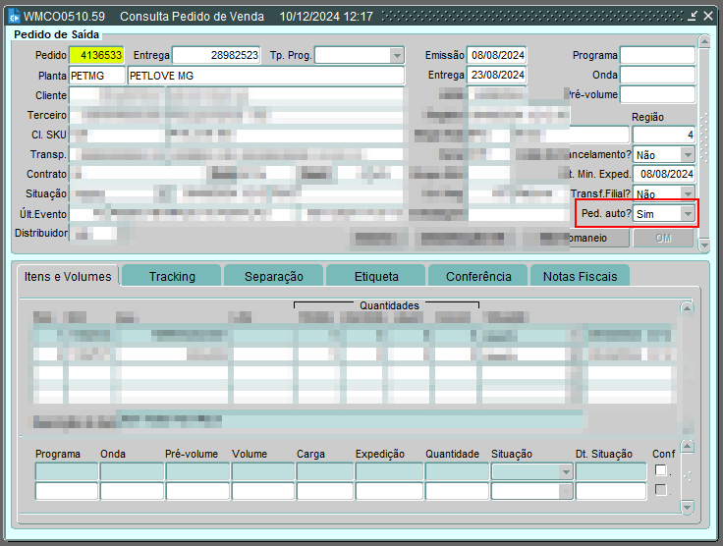The width and height of the screenshot is (723, 546).
Task: Click the Pedido number field
Action: pyautogui.click(x=96, y=56)
